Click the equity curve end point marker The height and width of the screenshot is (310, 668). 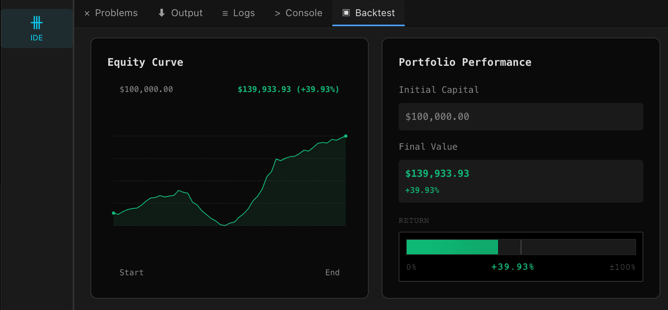click(346, 136)
